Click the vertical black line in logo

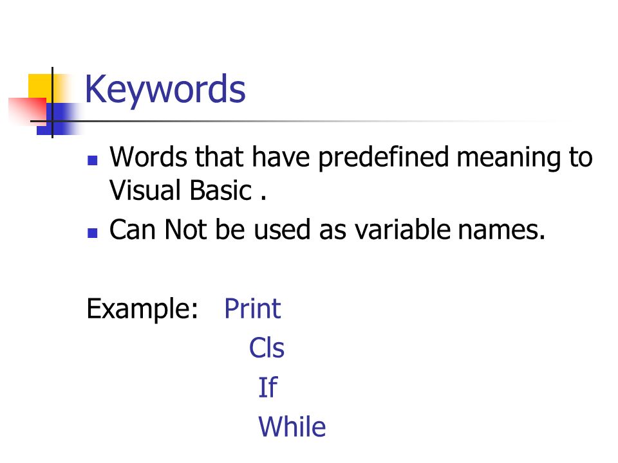(x=52, y=102)
